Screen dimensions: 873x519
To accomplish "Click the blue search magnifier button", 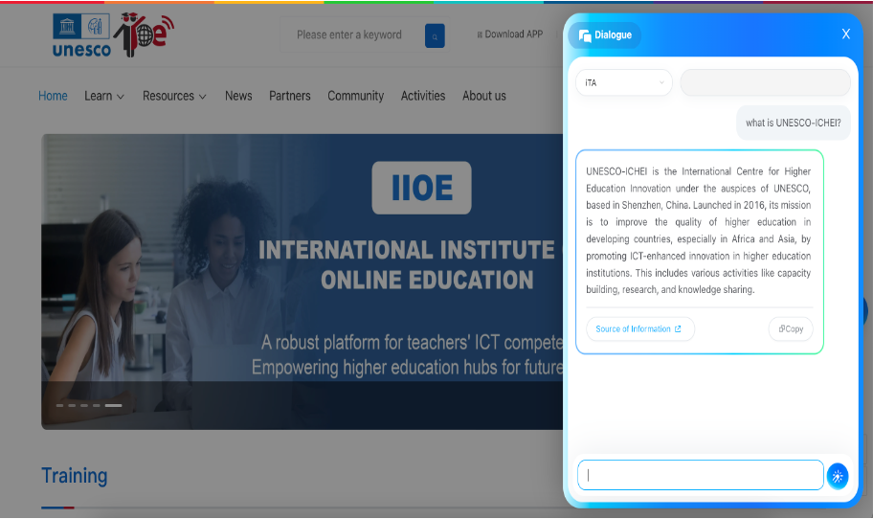I will (x=435, y=35).
